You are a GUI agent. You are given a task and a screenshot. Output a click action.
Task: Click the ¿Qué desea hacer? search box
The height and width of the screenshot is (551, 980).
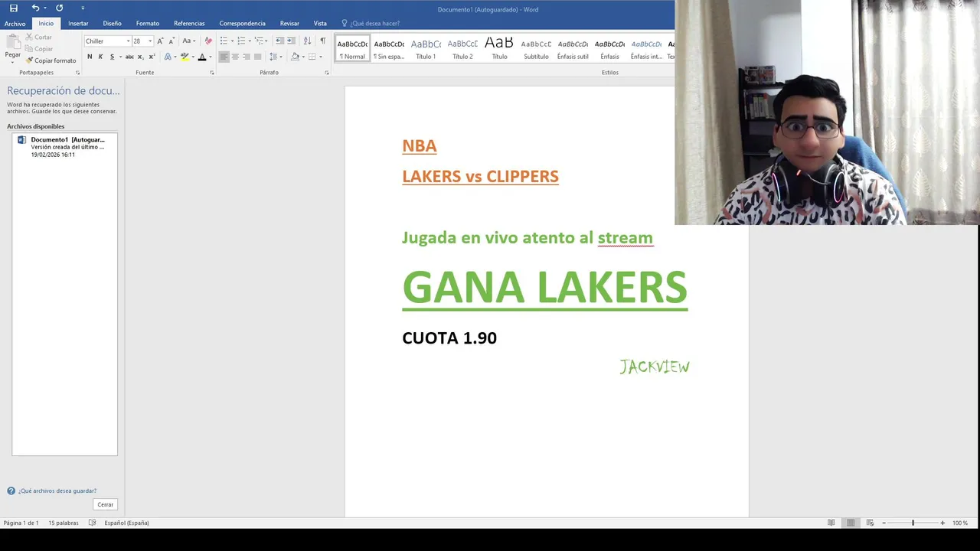click(375, 24)
